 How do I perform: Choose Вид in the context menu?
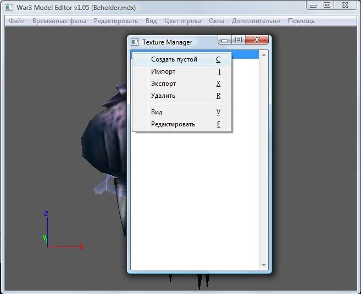tap(182, 112)
